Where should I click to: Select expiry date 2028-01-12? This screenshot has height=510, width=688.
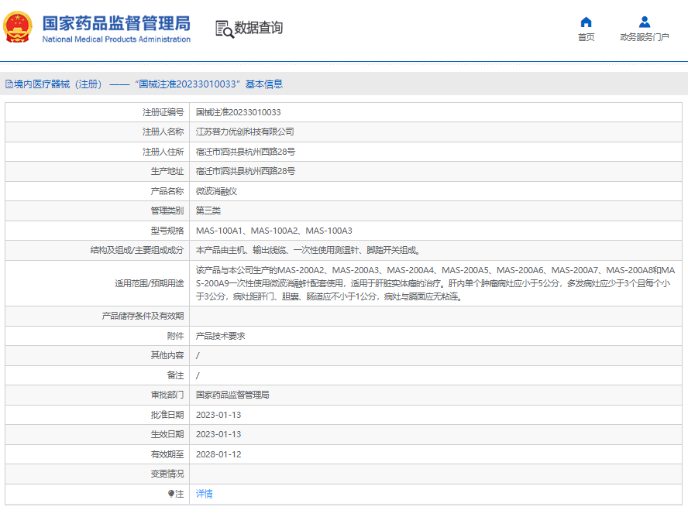point(218,454)
